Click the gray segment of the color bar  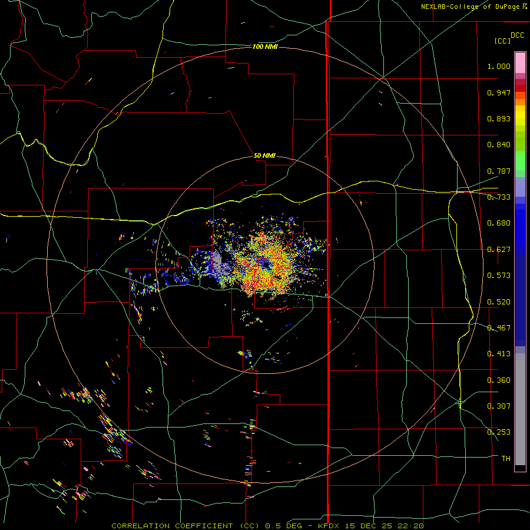coord(520,409)
